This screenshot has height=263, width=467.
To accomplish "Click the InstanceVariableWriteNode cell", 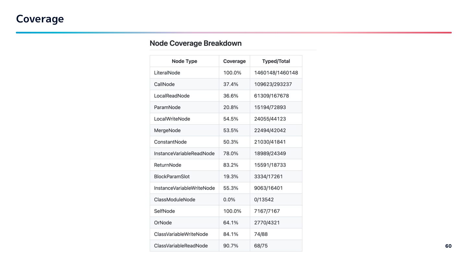I will pos(184,188).
